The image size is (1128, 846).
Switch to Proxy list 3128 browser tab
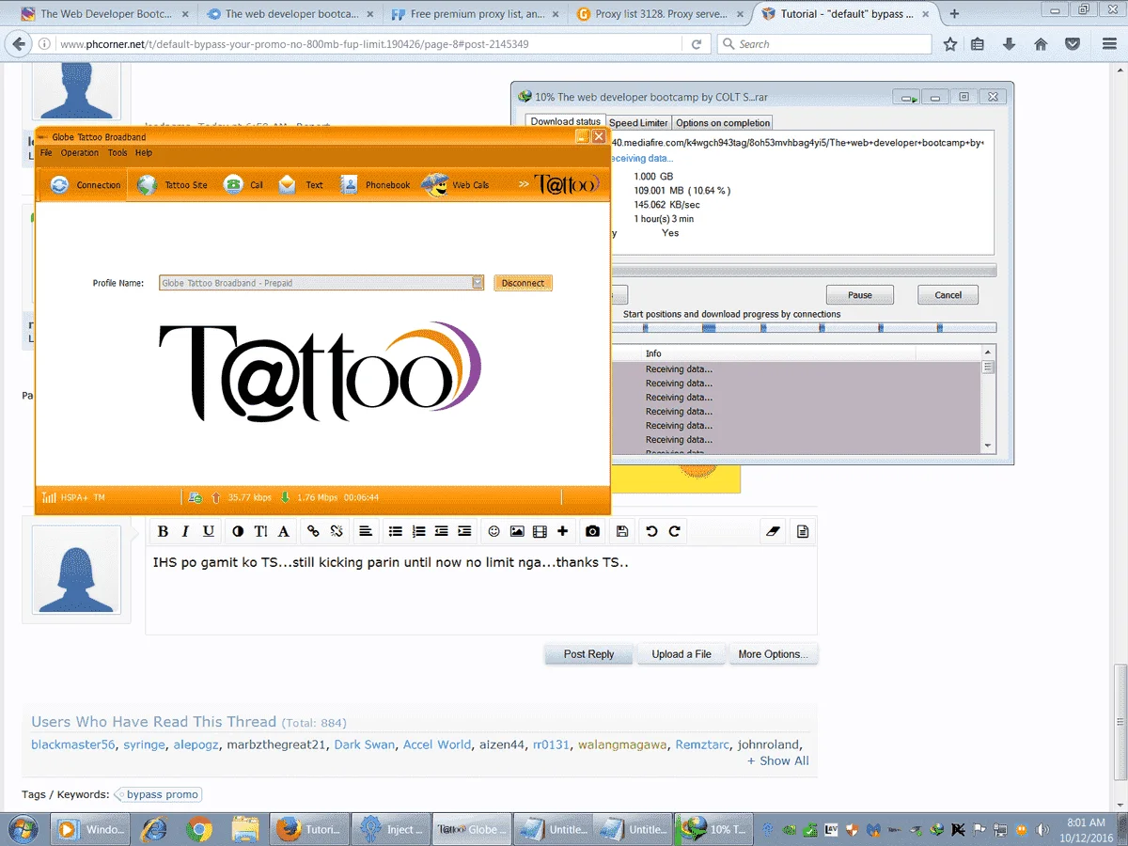point(661,14)
